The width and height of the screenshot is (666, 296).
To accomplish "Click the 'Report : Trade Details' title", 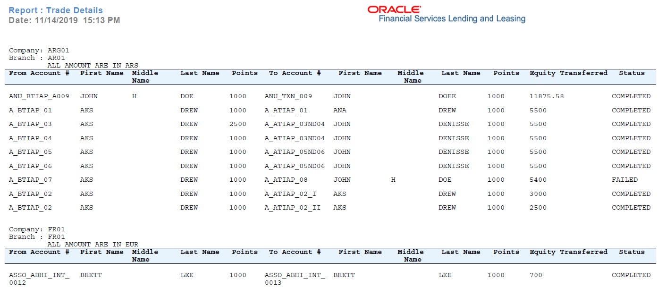I will [56, 10].
